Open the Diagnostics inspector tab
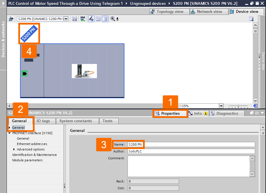This screenshot has width=266, height=193. click(227, 113)
